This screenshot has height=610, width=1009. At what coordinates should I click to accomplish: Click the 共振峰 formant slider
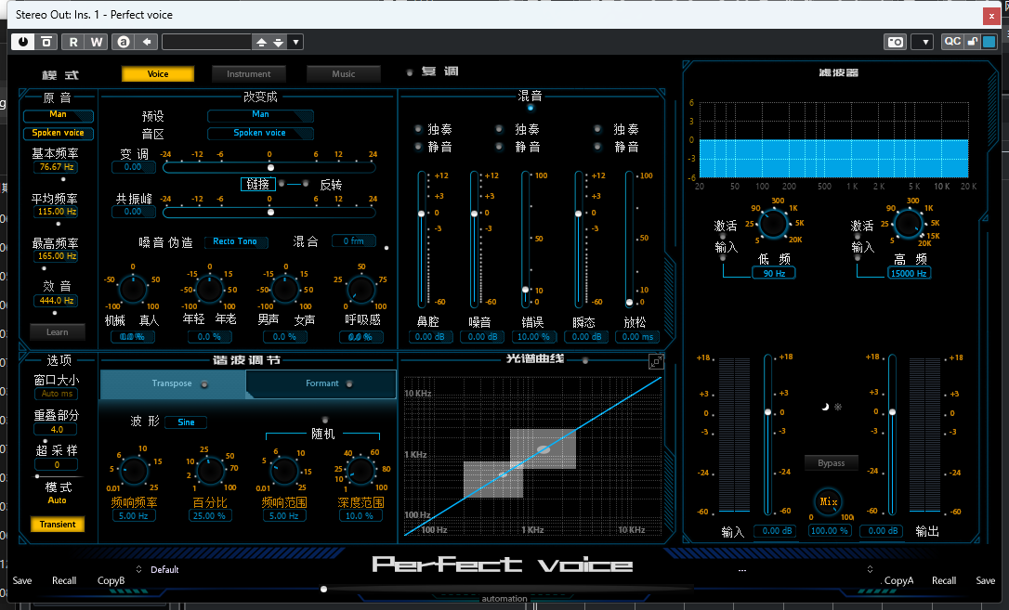click(269, 212)
